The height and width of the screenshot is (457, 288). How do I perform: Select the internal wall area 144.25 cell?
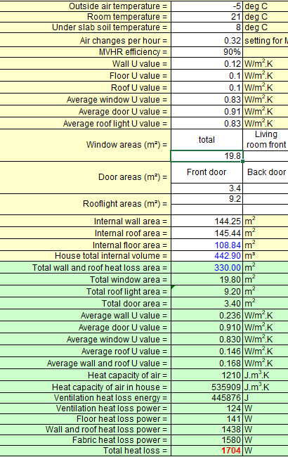coord(207,221)
